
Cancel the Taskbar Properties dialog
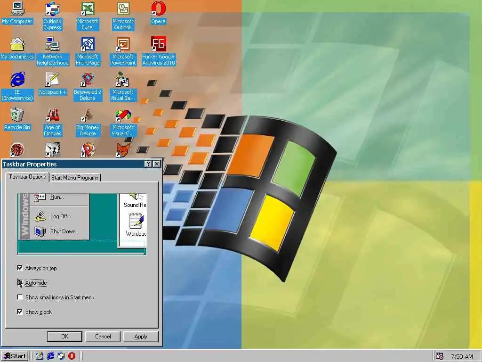[103, 337]
